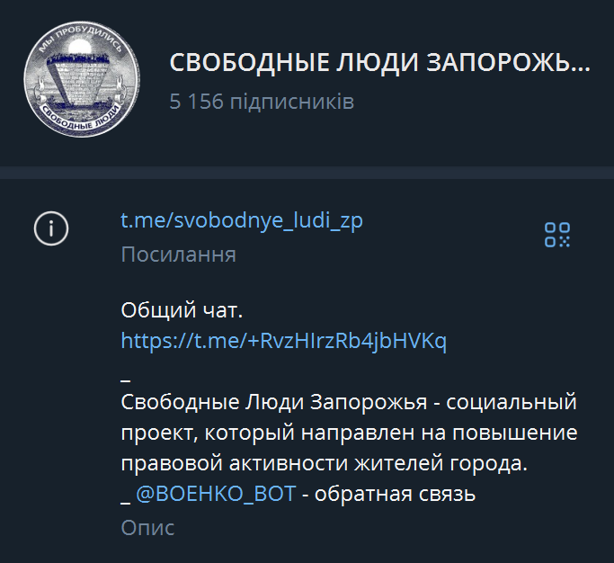Click the "СВОБОДНЫЕ ЛЮДИ" ribbon on the avatar
Image resolution: width=614 pixels, height=563 pixels.
click(81, 117)
